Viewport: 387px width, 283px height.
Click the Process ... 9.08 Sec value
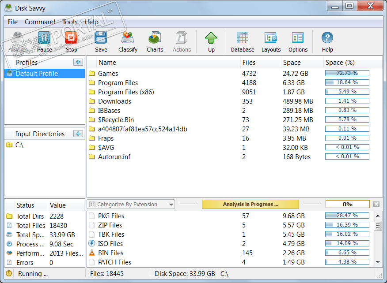click(61, 244)
